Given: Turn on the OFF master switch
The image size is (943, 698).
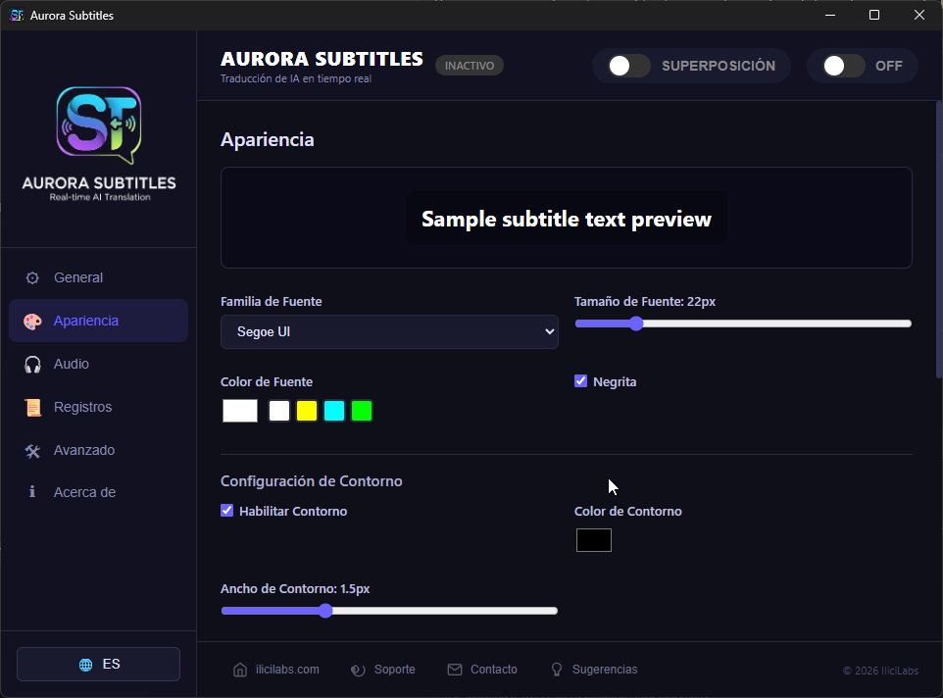Looking at the screenshot, I should point(843,66).
